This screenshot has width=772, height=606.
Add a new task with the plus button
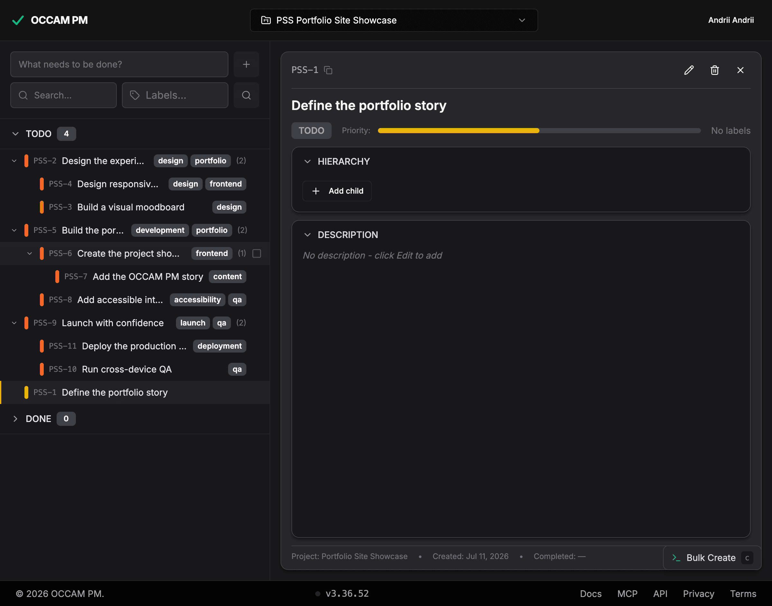(246, 64)
